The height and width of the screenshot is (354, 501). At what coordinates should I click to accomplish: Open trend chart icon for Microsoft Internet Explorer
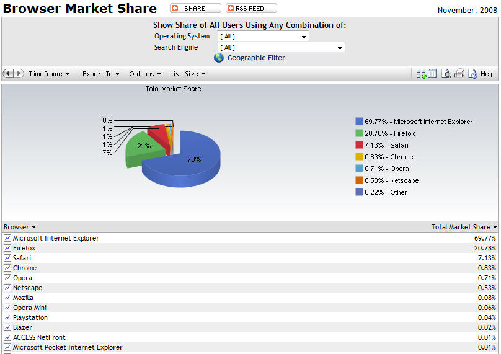click(7, 238)
